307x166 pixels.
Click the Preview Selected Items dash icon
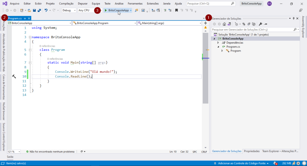266,24
